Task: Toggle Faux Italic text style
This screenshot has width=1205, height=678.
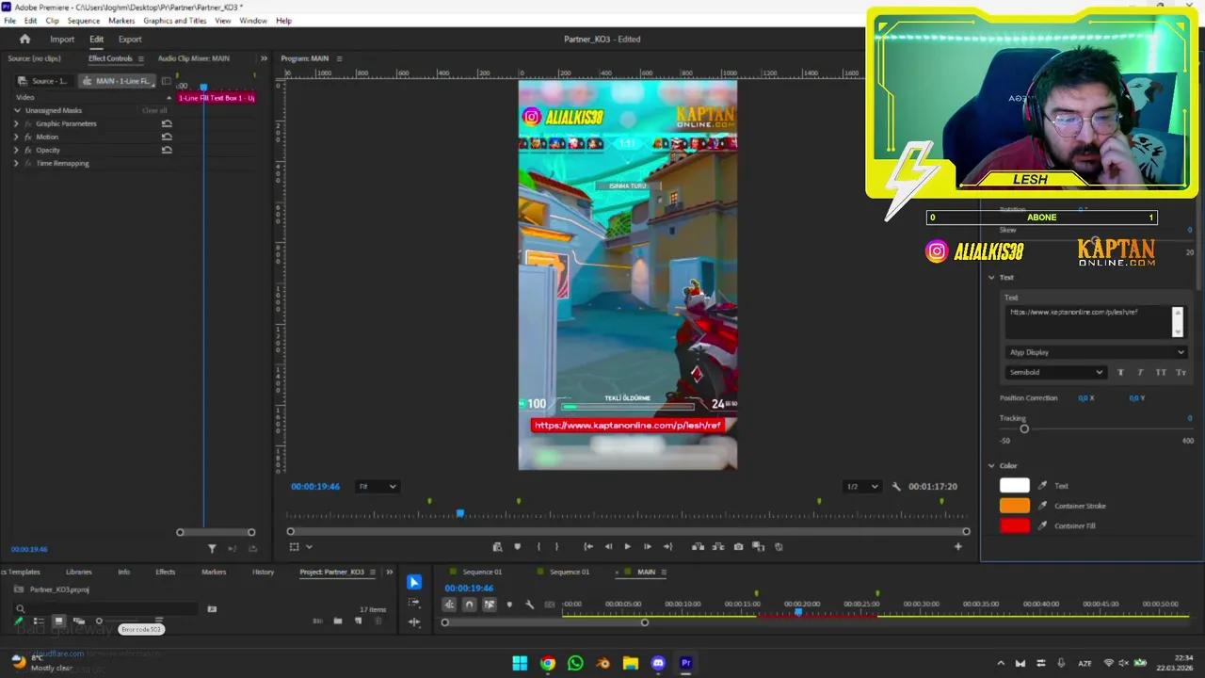Action: point(1140,372)
